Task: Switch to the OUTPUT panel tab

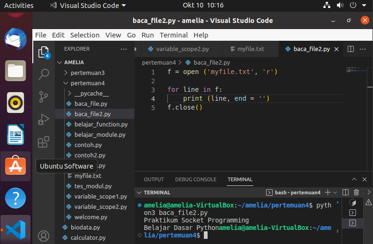Action: (x=154, y=179)
